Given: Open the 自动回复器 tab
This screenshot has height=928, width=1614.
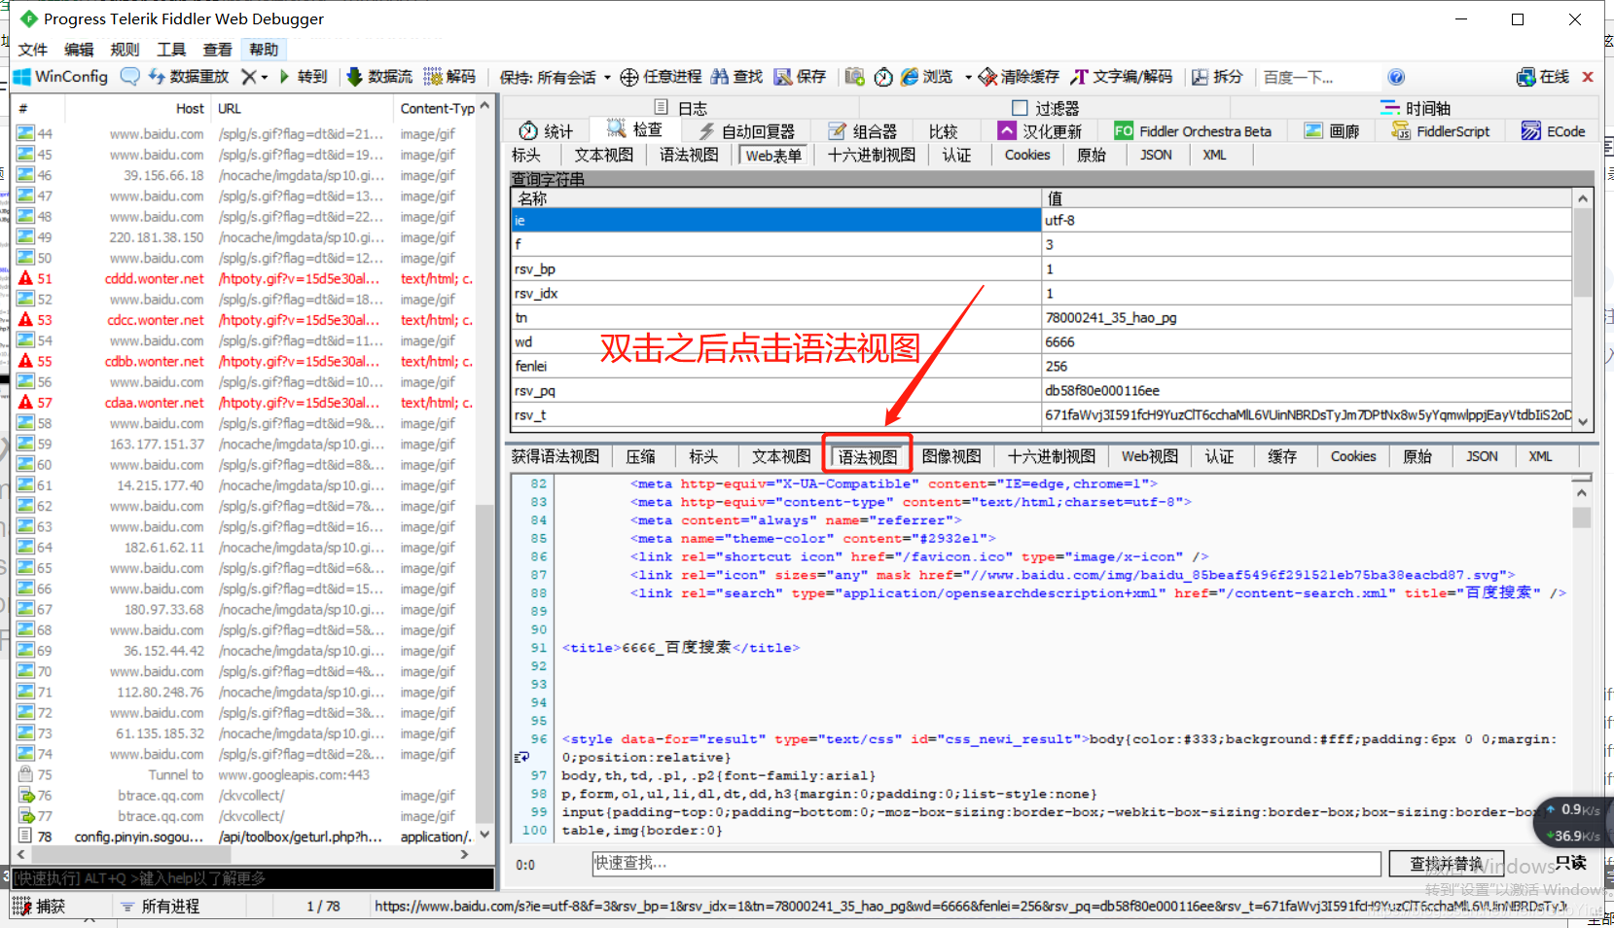Looking at the screenshot, I should 748,131.
